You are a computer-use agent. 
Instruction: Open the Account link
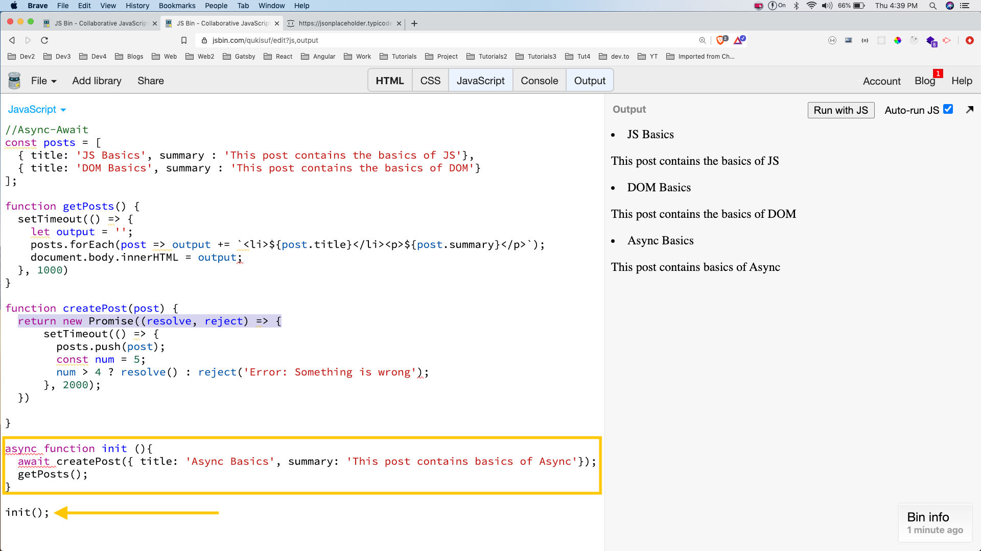(882, 81)
